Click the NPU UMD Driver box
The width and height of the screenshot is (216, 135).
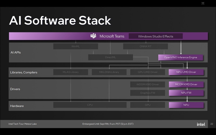(x=186, y=72)
